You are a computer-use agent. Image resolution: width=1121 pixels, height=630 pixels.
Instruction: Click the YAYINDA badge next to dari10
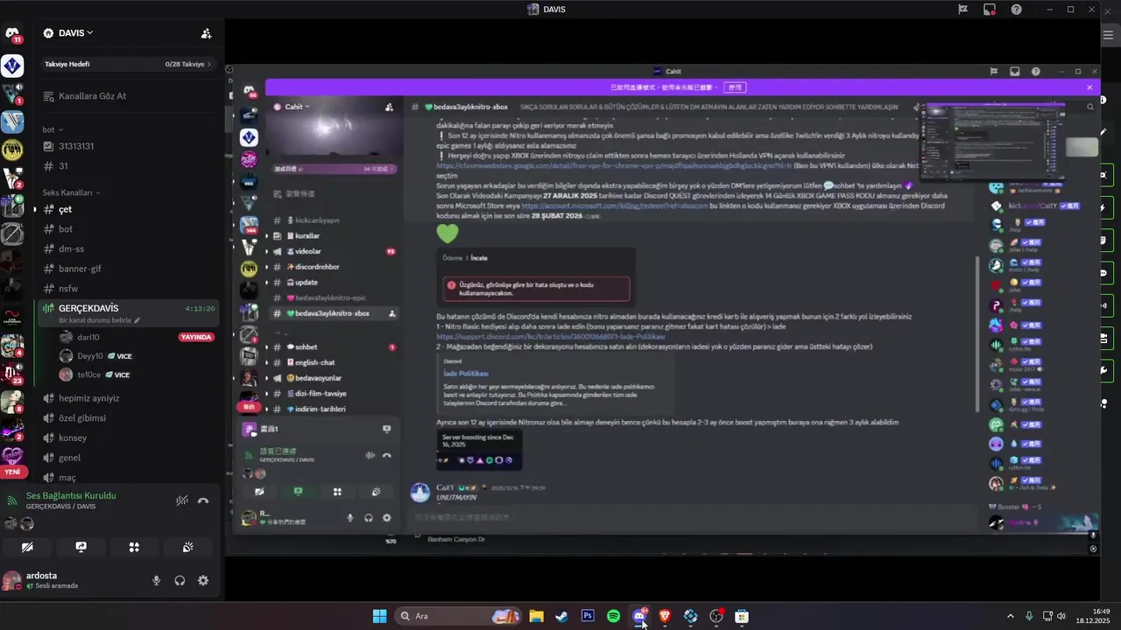(x=196, y=337)
